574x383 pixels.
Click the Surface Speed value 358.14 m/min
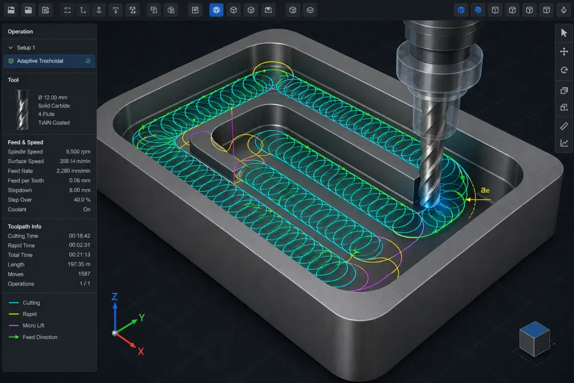(75, 161)
